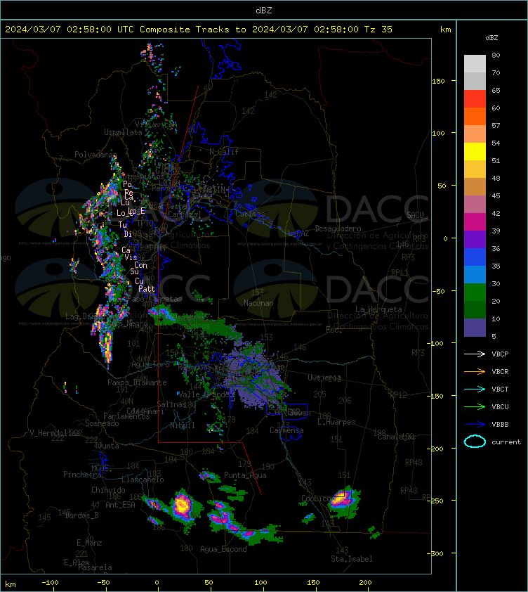
Task: Click the green VBCU arrow symbol
Action: point(475,406)
